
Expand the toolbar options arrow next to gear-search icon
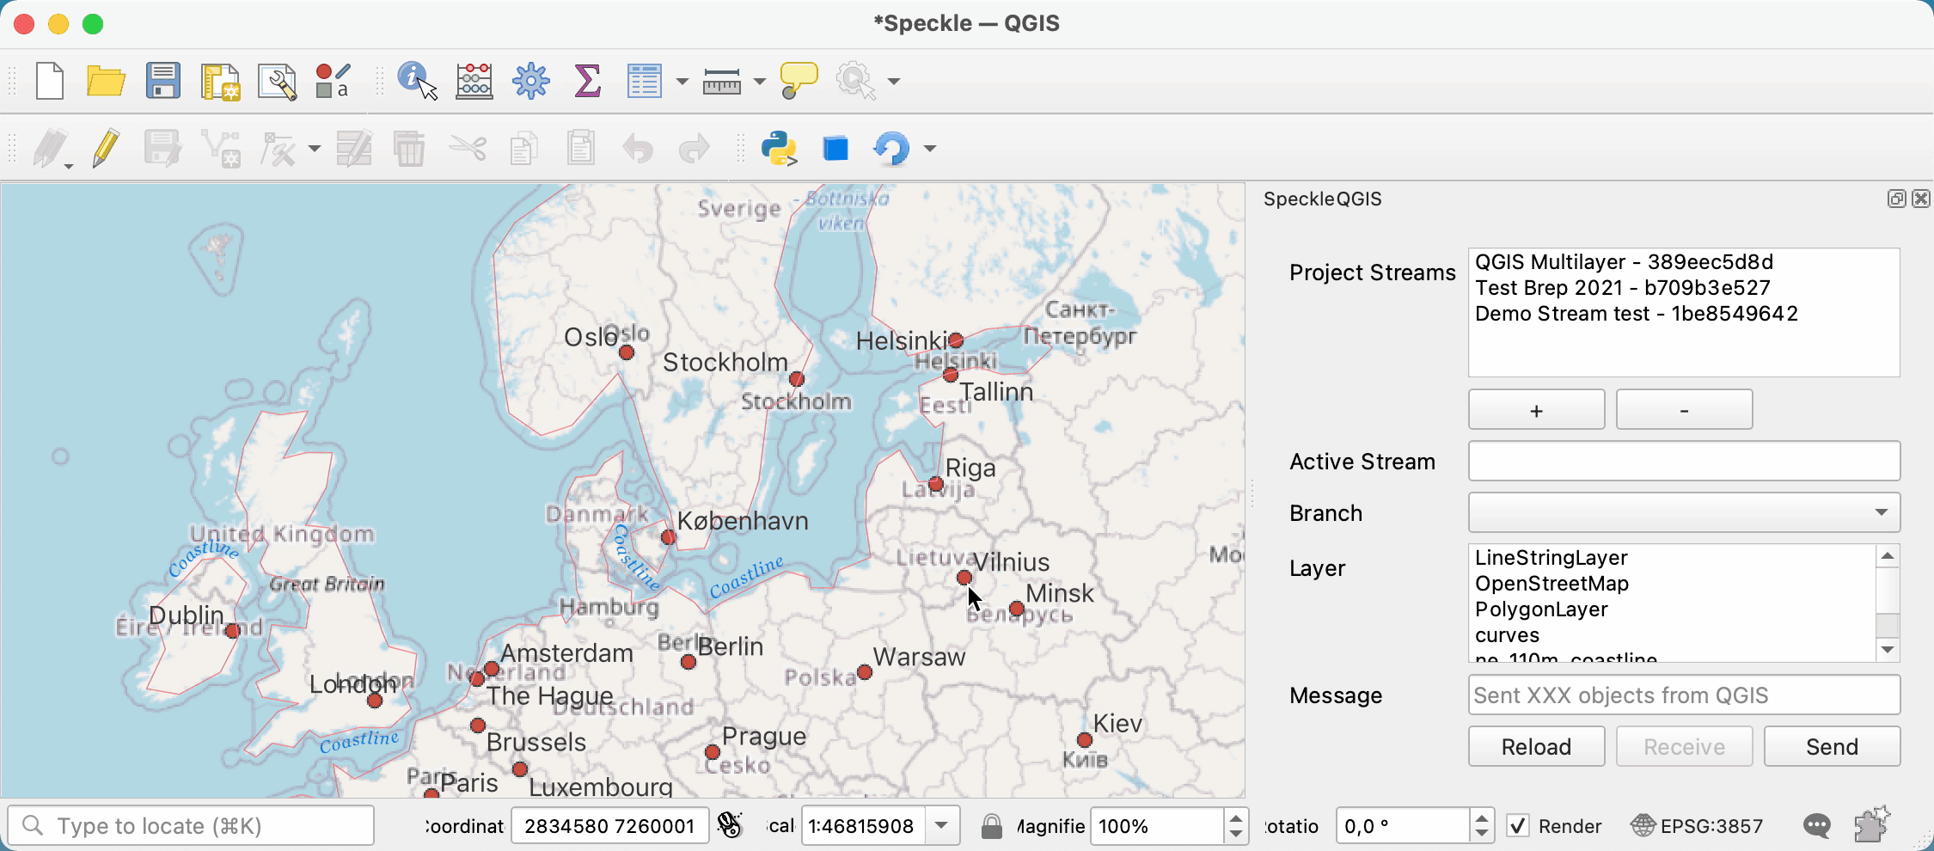click(894, 82)
